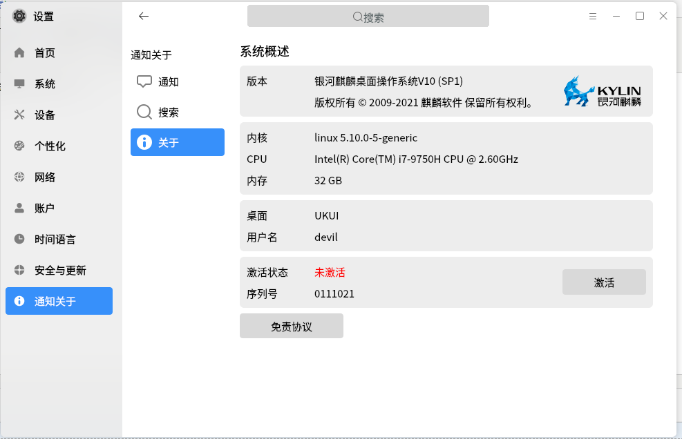Click the settings gear icon in title
The width and height of the screenshot is (682, 439).
click(x=19, y=16)
